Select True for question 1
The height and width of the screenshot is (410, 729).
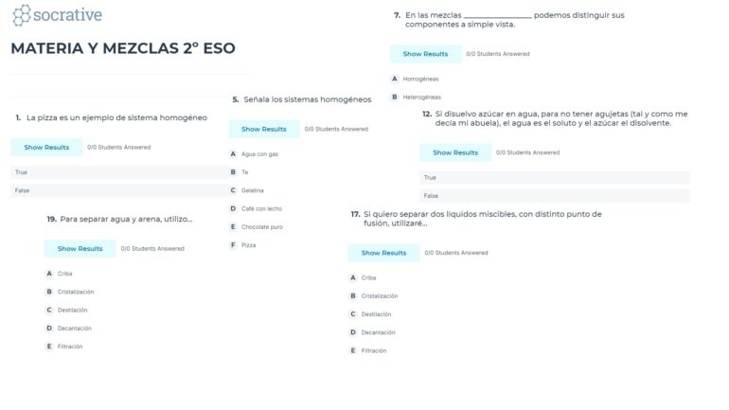[x=119, y=172]
